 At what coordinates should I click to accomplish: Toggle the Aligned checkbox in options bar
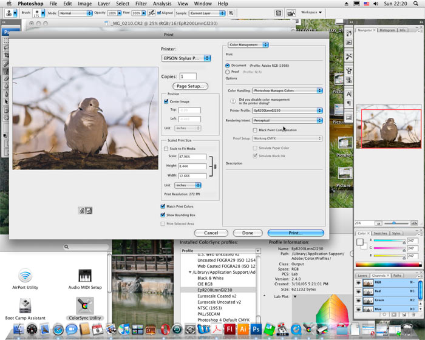[x=159, y=13]
